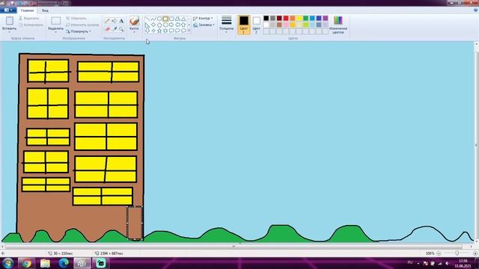Click the volume speaker tray icon
The height and width of the screenshot is (269, 479).
tap(447, 263)
